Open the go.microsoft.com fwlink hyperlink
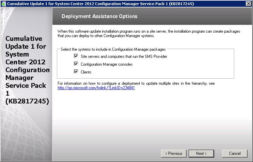Viewport: 253px width, 162px height. pos(96,88)
